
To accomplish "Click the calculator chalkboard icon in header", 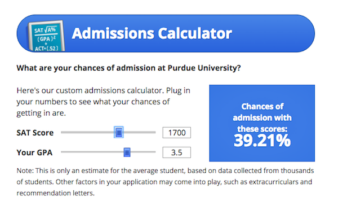I will point(46,36).
